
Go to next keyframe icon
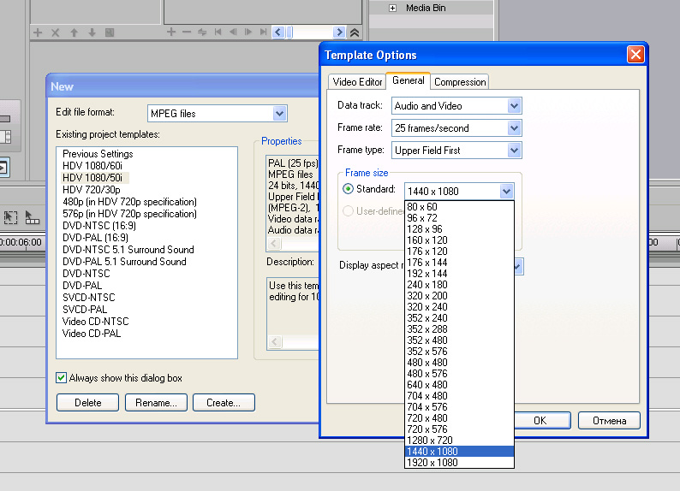click(248, 32)
